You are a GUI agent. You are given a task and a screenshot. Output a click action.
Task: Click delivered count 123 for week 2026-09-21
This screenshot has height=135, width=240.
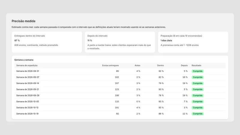coord(117,89)
